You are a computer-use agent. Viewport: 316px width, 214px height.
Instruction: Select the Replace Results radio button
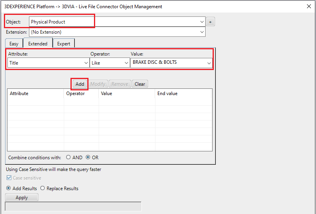point(42,188)
